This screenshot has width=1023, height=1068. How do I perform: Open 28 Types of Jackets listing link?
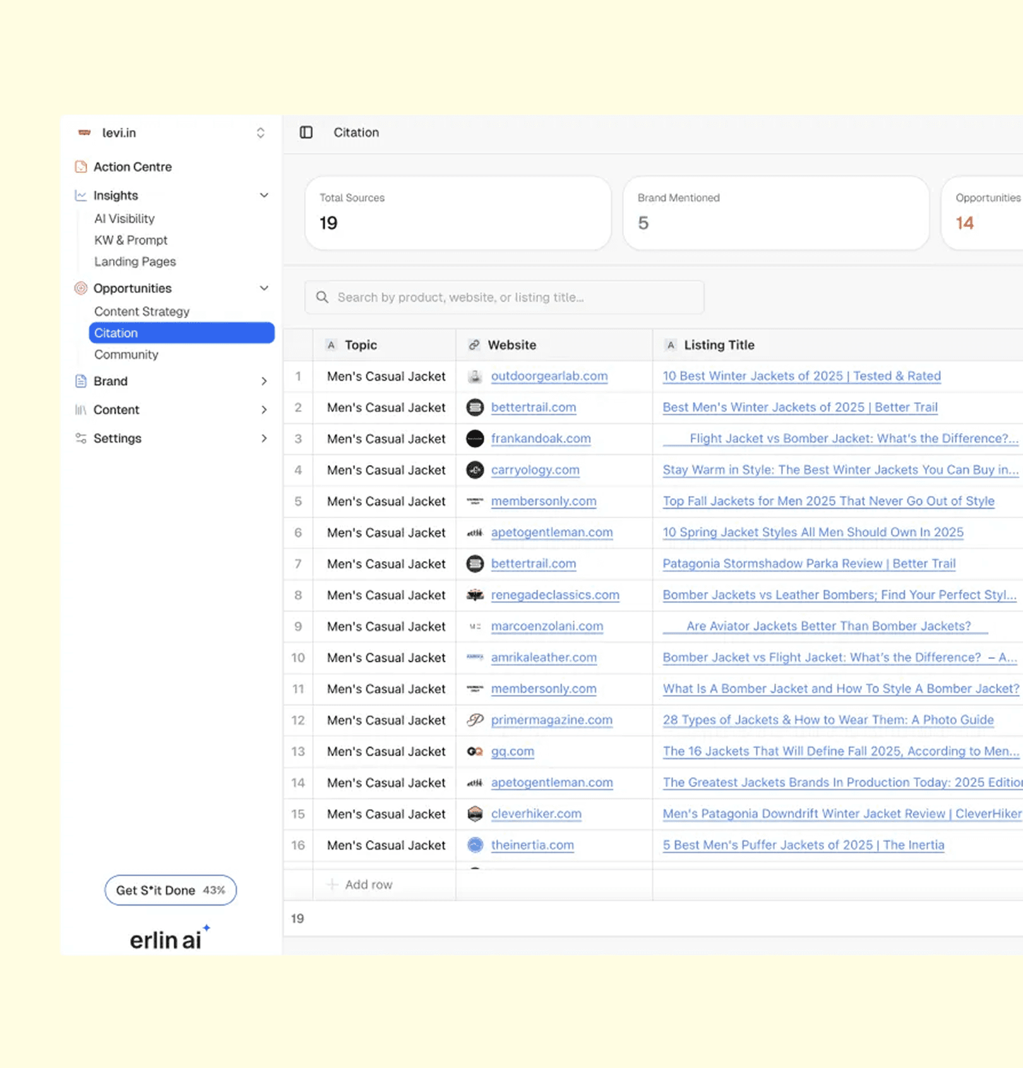(828, 720)
